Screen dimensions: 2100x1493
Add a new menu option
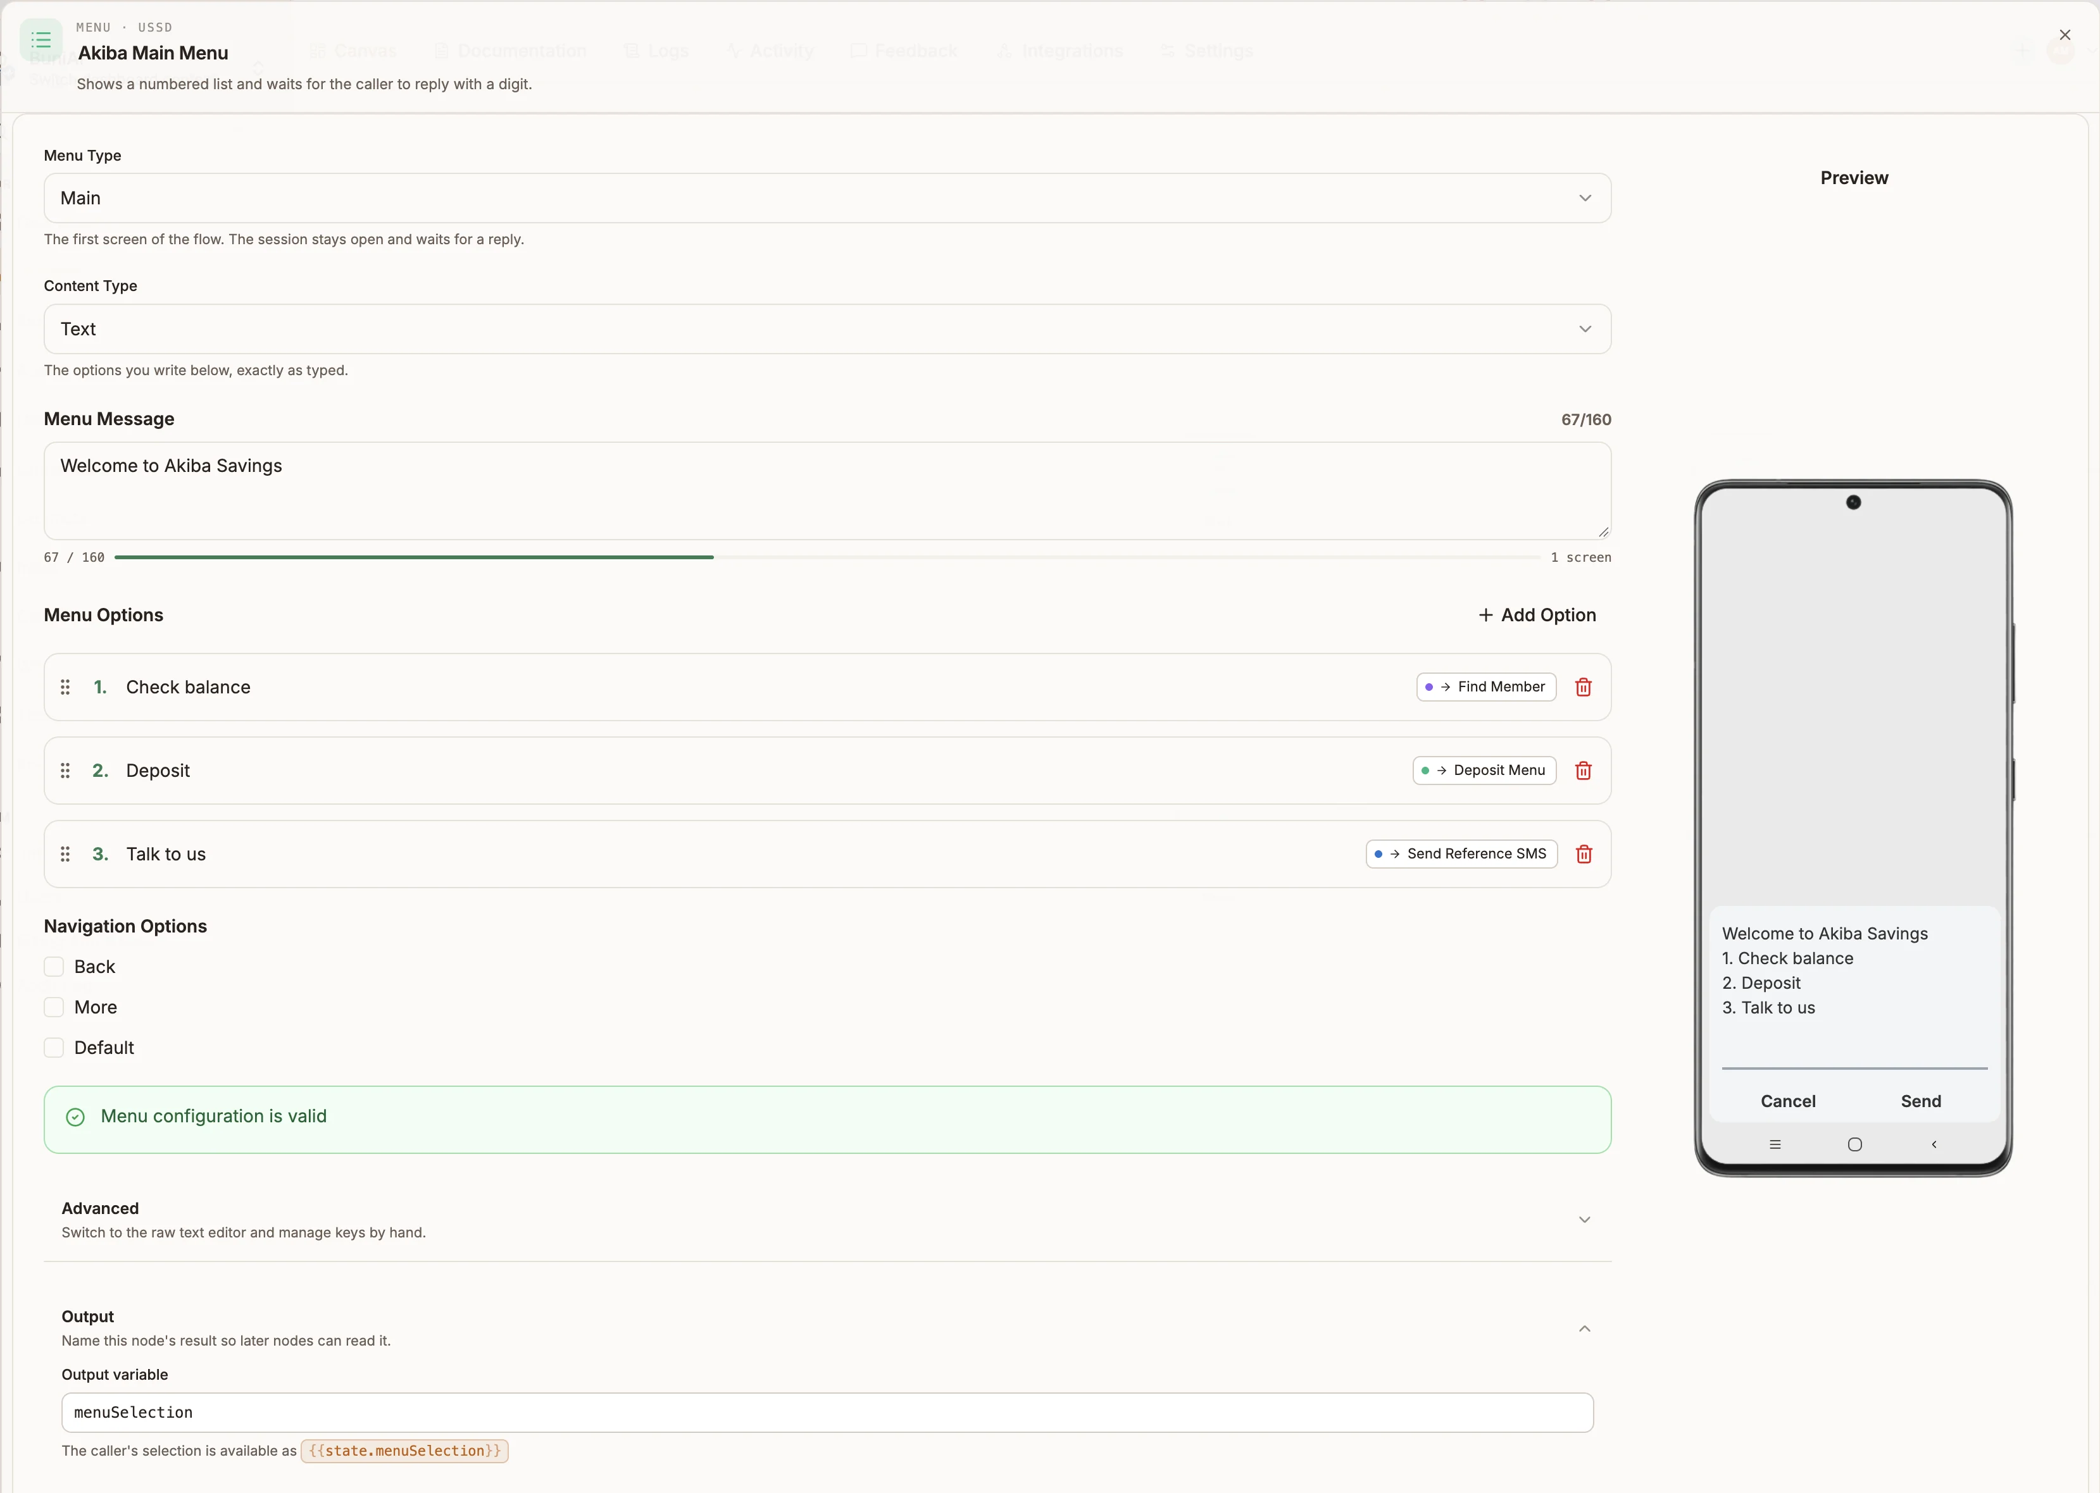pyautogui.click(x=1536, y=615)
